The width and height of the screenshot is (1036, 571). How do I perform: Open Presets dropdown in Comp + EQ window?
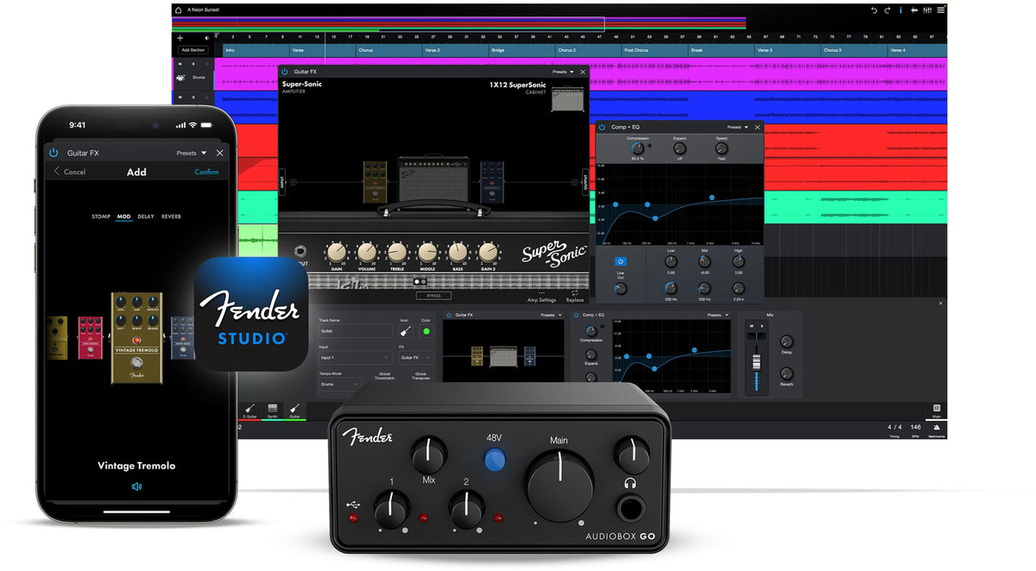[737, 127]
